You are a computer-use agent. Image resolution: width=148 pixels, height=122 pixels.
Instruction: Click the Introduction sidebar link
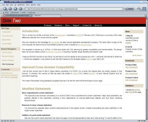tap(6, 32)
